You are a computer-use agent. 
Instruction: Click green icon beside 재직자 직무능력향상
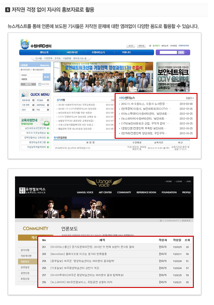pos(48,133)
